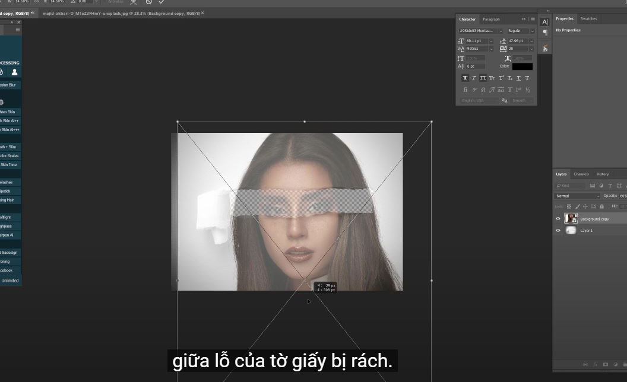Click the Underline text style icon
Viewport: 627px width, 382px height.
pos(518,78)
